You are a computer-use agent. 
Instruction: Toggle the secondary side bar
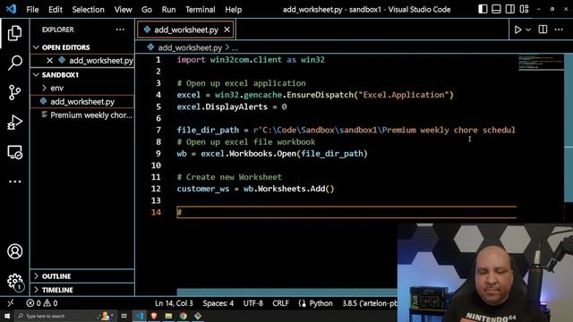point(510,9)
